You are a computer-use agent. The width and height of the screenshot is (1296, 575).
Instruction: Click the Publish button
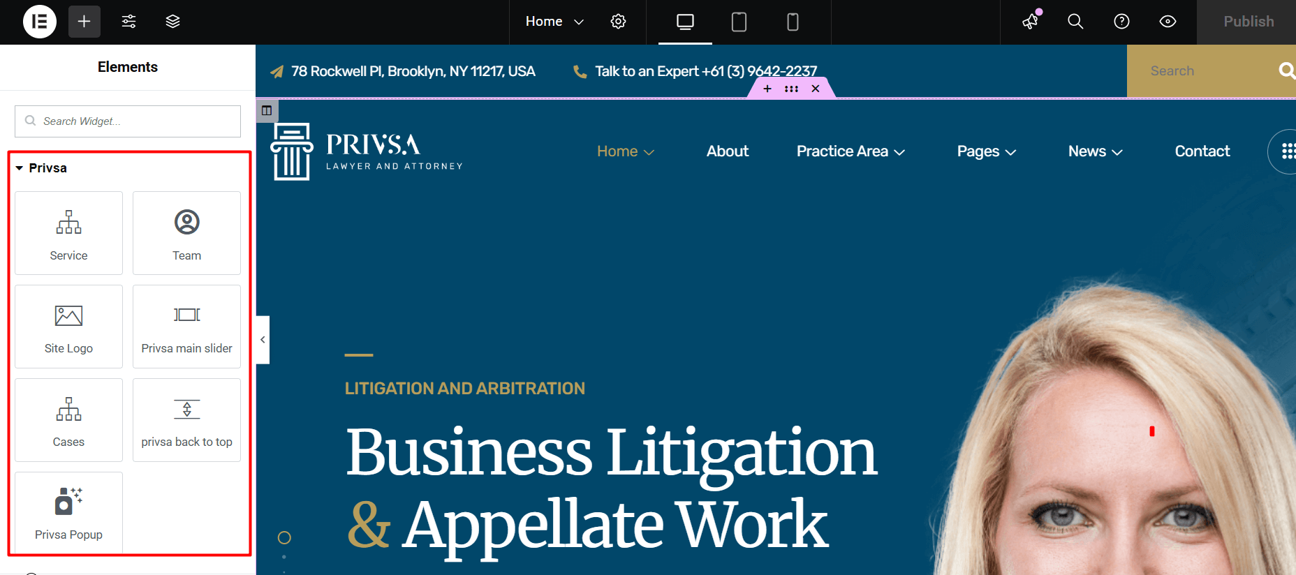click(1248, 22)
